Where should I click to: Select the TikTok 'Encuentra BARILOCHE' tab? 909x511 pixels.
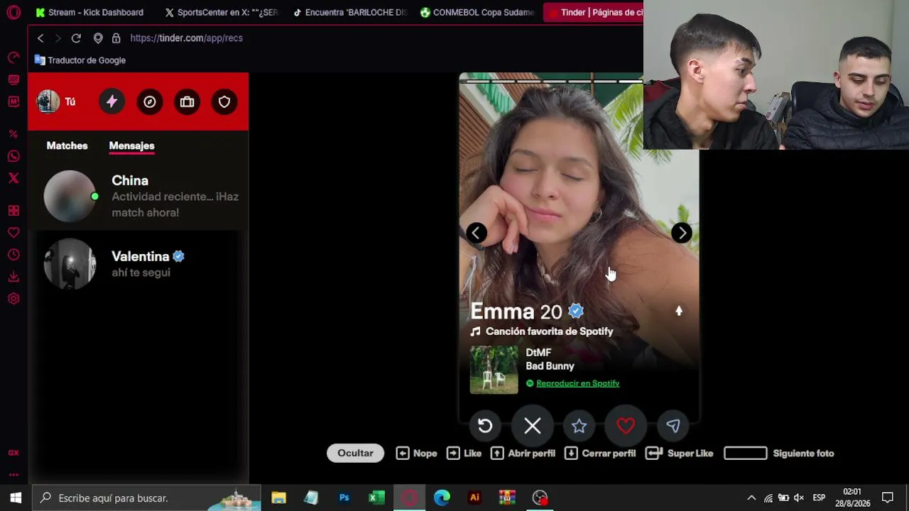point(350,12)
